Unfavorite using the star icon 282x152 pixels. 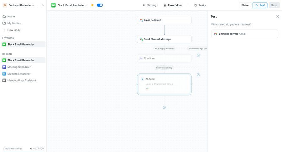[x=92, y=5]
